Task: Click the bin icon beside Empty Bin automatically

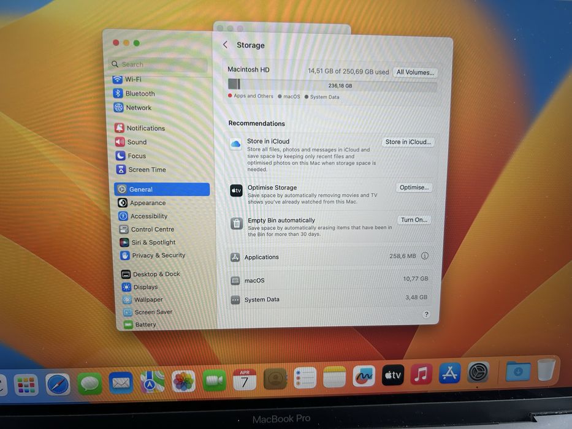Action: pyautogui.click(x=237, y=223)
